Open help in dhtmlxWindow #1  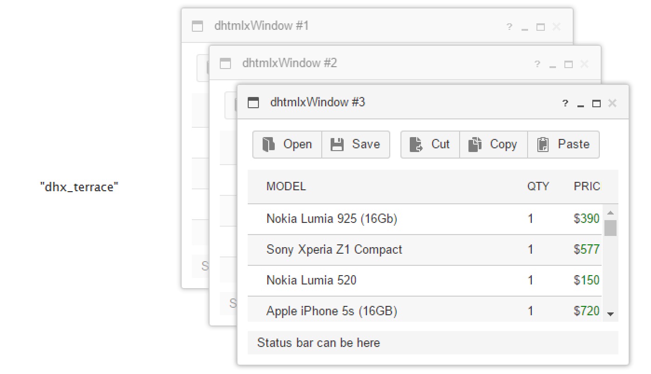pos(509,27)
